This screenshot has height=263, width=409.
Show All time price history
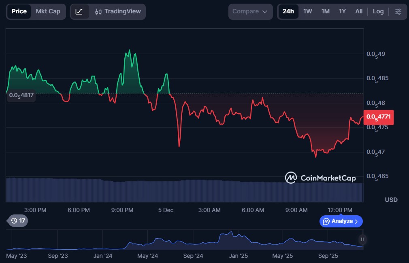359,12
